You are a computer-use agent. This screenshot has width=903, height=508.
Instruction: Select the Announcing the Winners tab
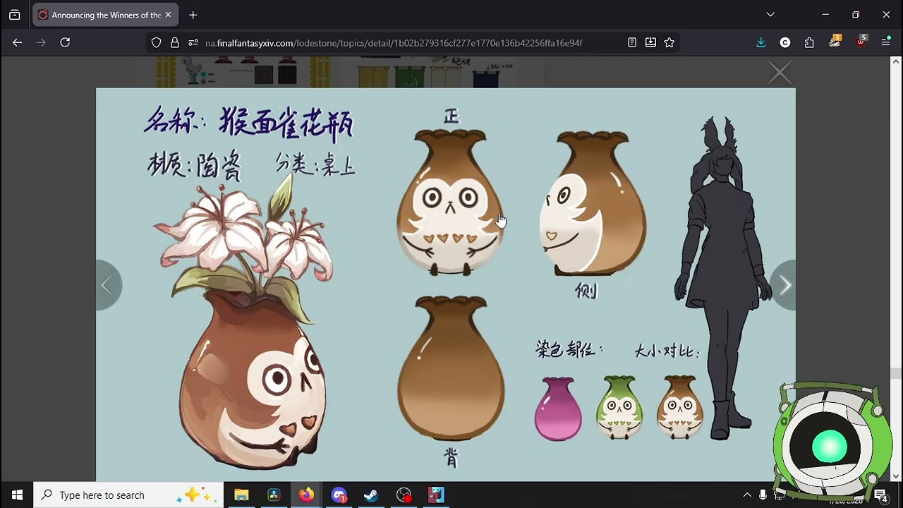point(105,15)
